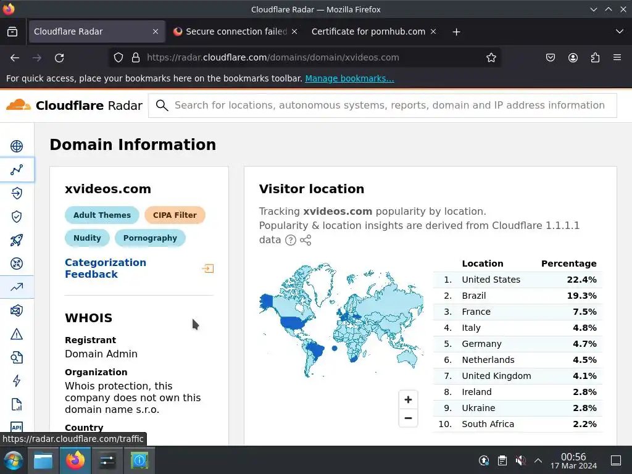Click the visitor location world map

click(341, 320)
